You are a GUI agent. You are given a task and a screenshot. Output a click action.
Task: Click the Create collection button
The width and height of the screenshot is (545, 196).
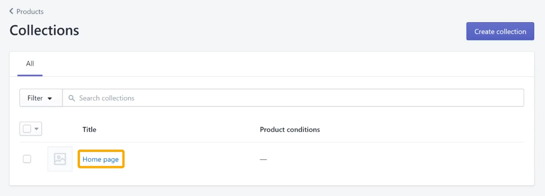pyautogui.click(x=500, y=31)
